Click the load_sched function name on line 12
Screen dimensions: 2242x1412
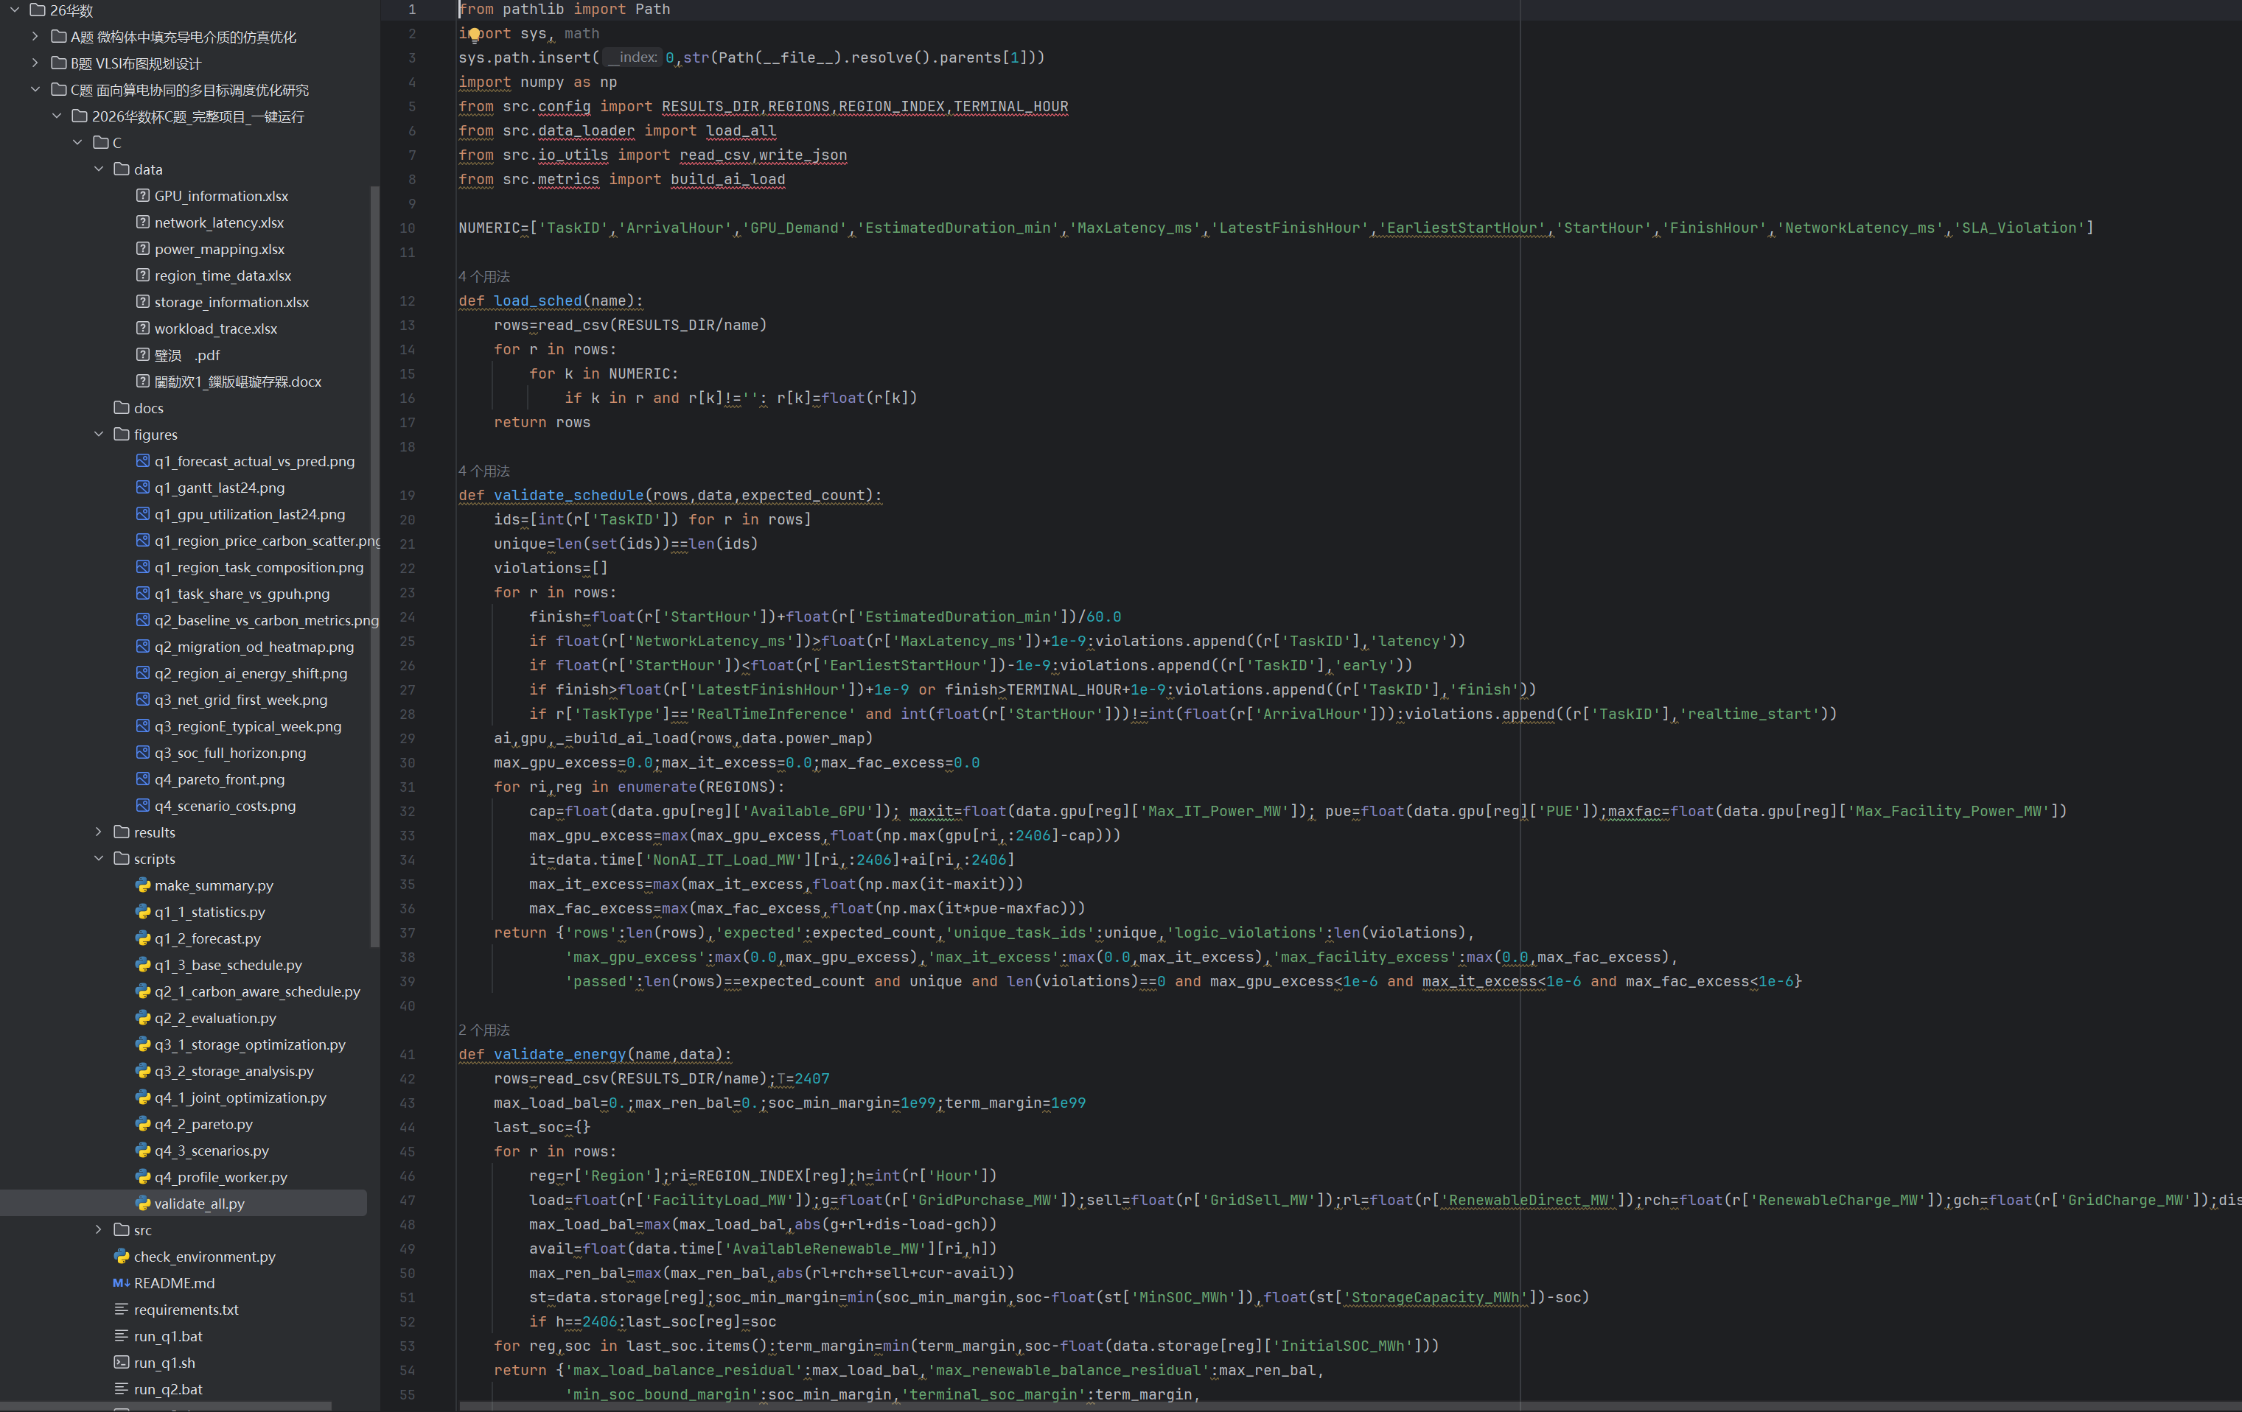[x=538, y=301]
